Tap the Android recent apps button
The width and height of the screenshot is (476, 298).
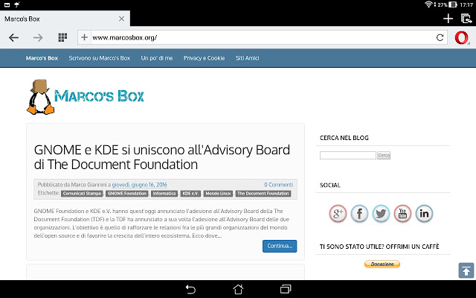(x=286, y=289)
